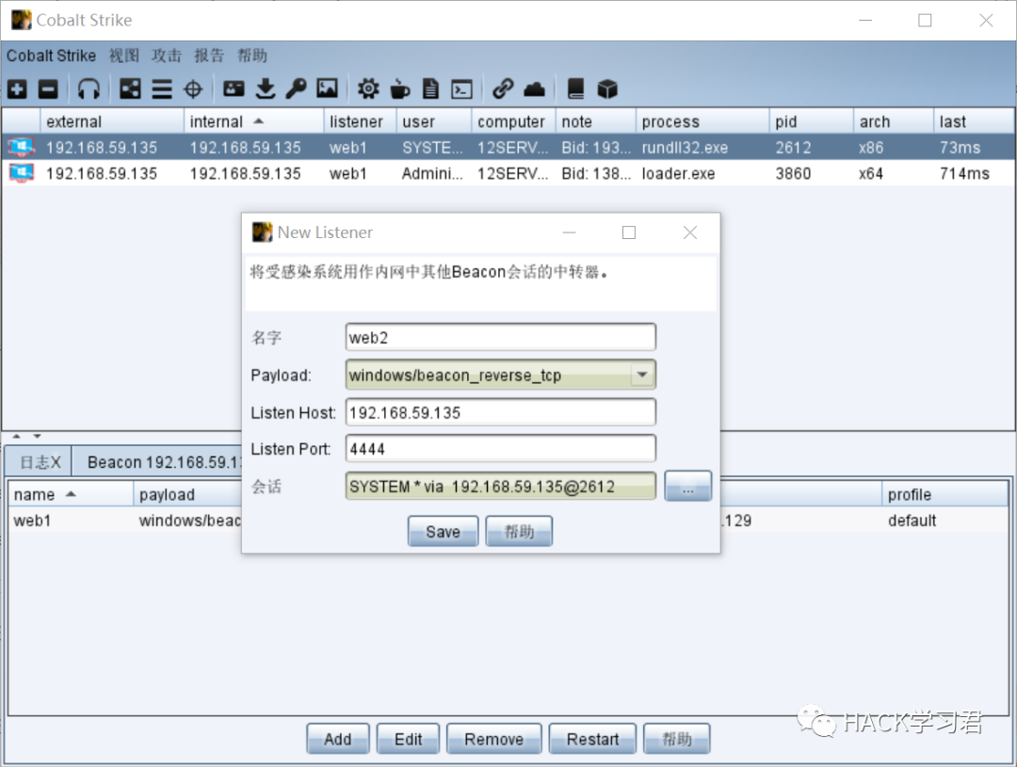Open the 报告 menu

click(209, 56)
